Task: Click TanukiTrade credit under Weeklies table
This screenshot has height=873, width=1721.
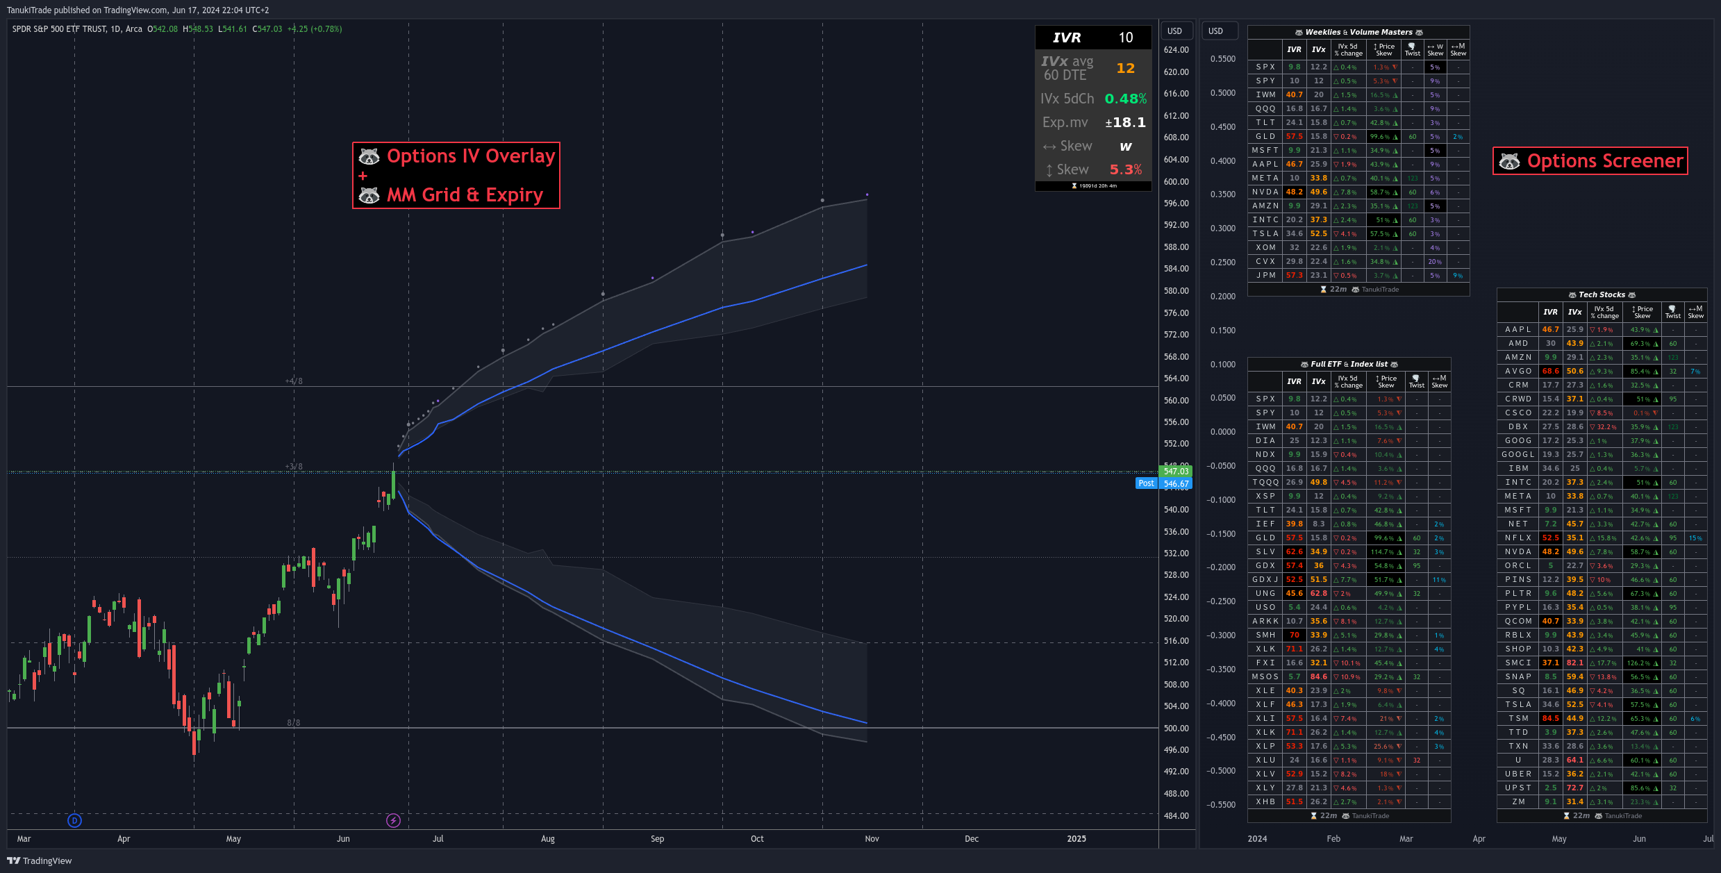Action: coord(1380,290)
